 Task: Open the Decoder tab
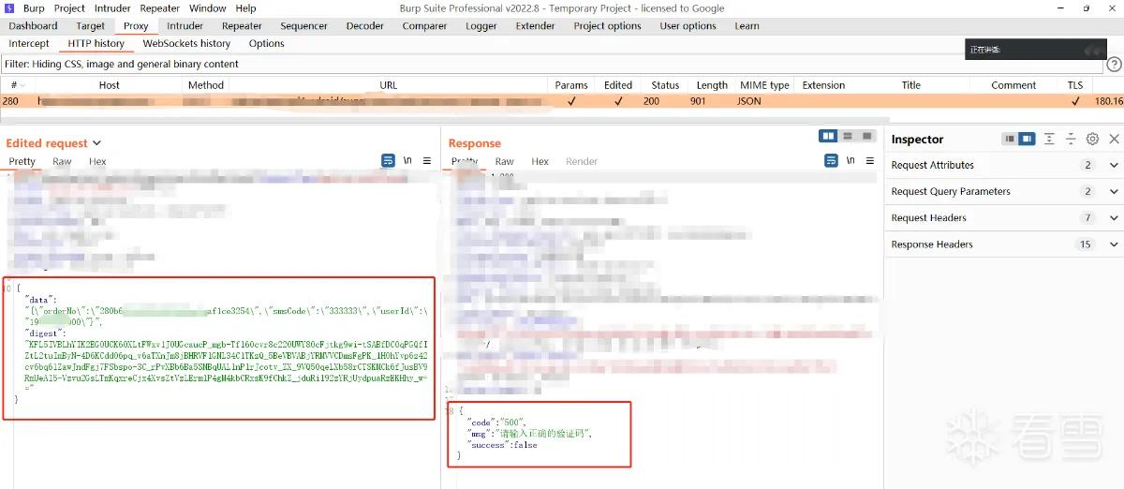[x=365, y=26]
